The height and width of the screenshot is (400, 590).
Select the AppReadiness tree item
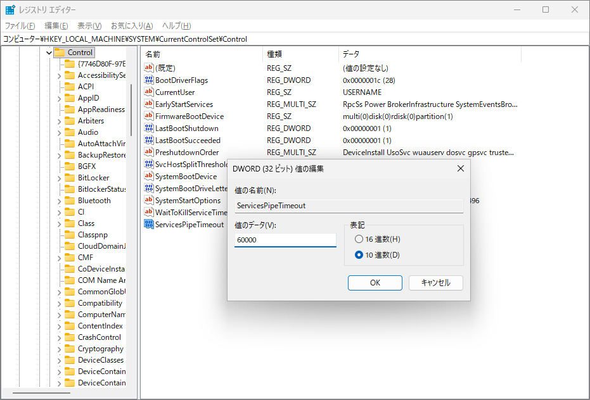101,109
